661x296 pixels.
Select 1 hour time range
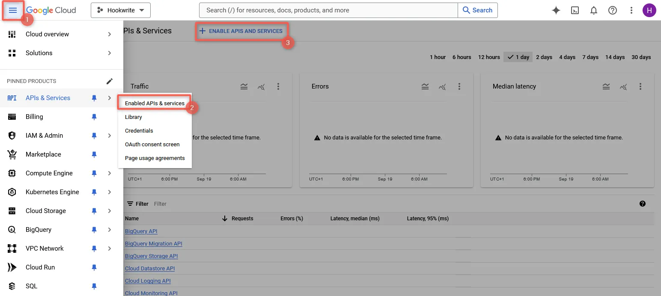438,57
